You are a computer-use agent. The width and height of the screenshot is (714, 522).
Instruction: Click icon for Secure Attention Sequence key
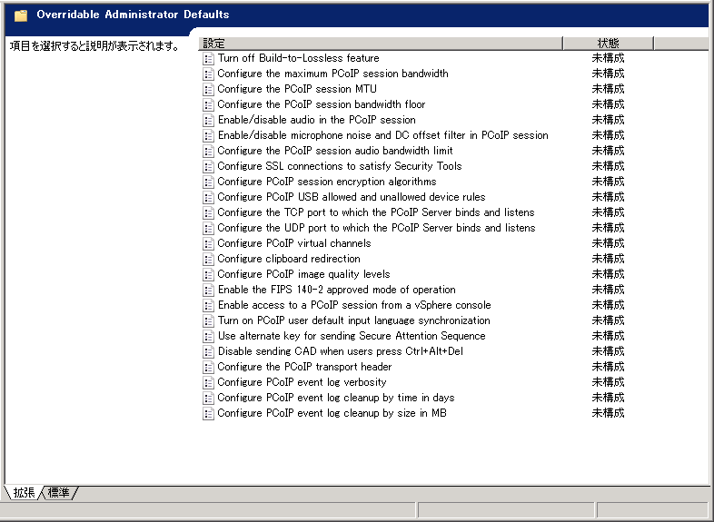point(208,337)
